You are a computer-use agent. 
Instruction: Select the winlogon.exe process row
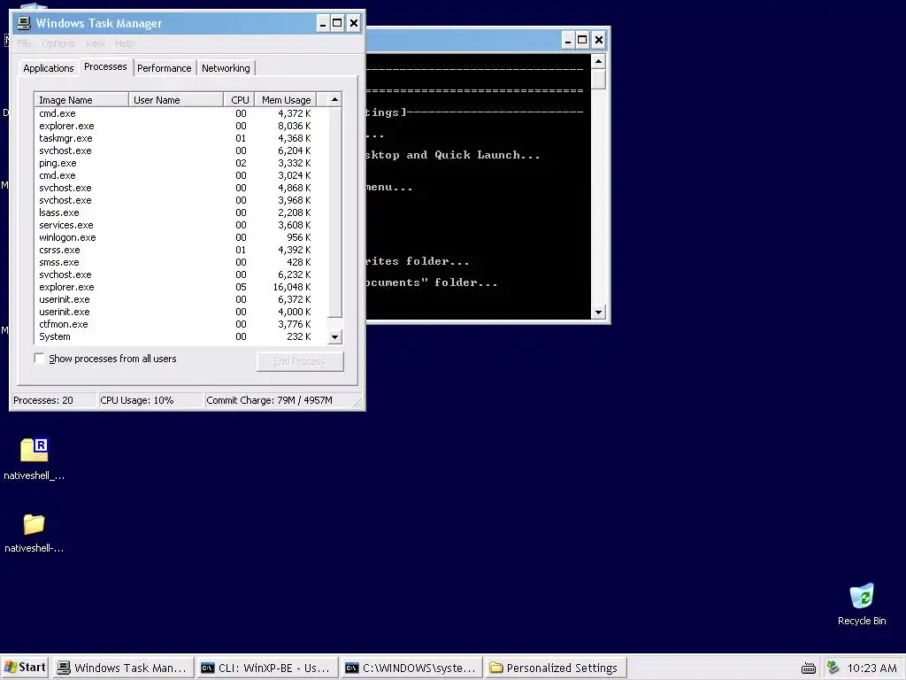[x=180, y=237]
